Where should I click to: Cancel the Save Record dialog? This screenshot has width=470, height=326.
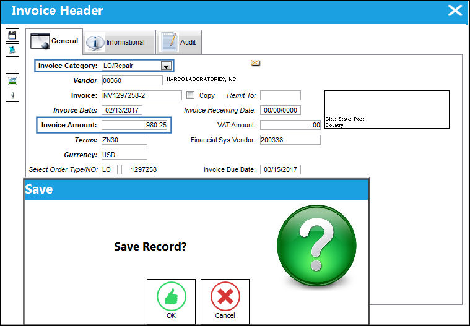coord(225,301)
